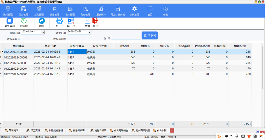Viewport: 265px width, 139px height.
Task: Switch to the 员工资料 tab
Action: 33,130
